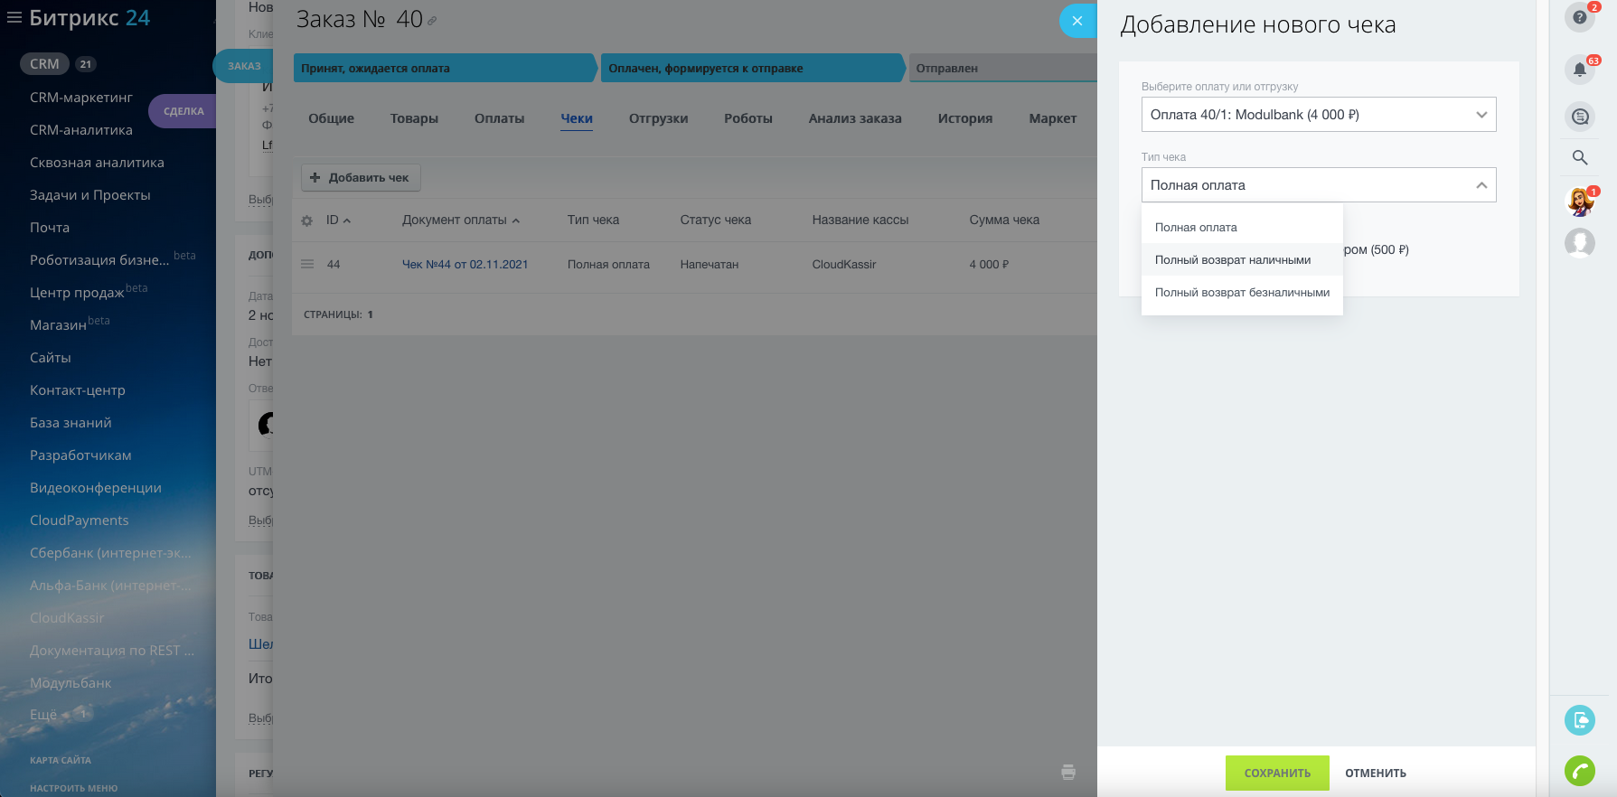
Task: Collapse the Тип чека dropdown field
Action: point(1319,185)
